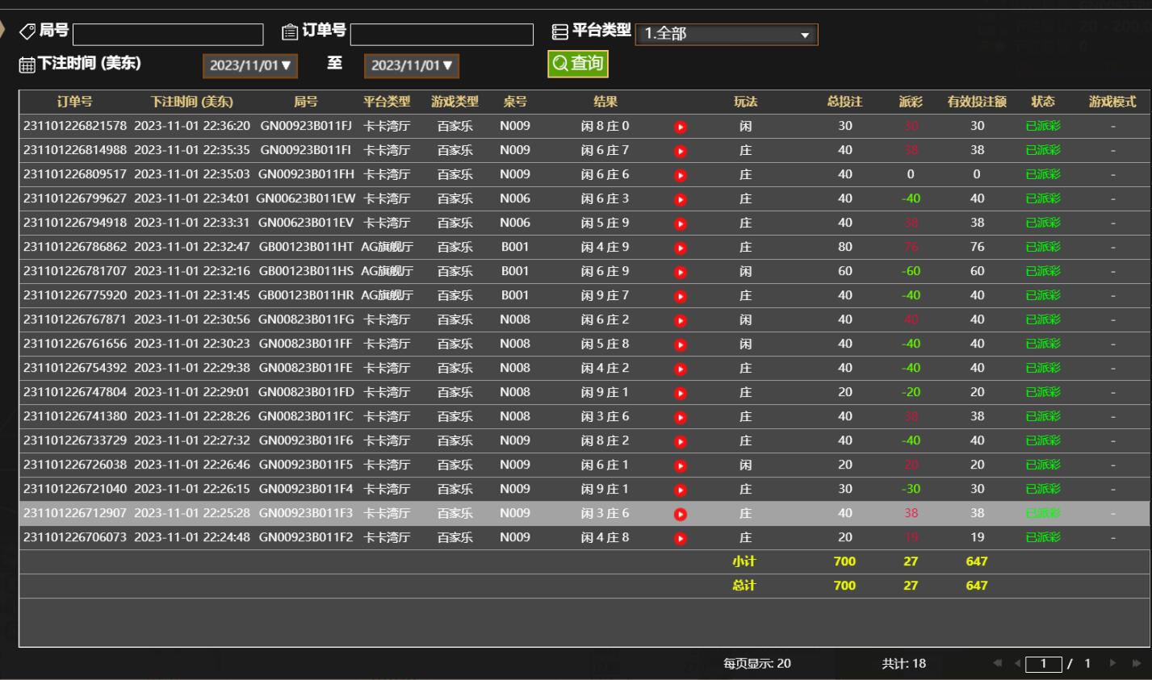Play video replay for order 231101226821578
Viewport: 1152px width, 680px height.
coord(681,127)
